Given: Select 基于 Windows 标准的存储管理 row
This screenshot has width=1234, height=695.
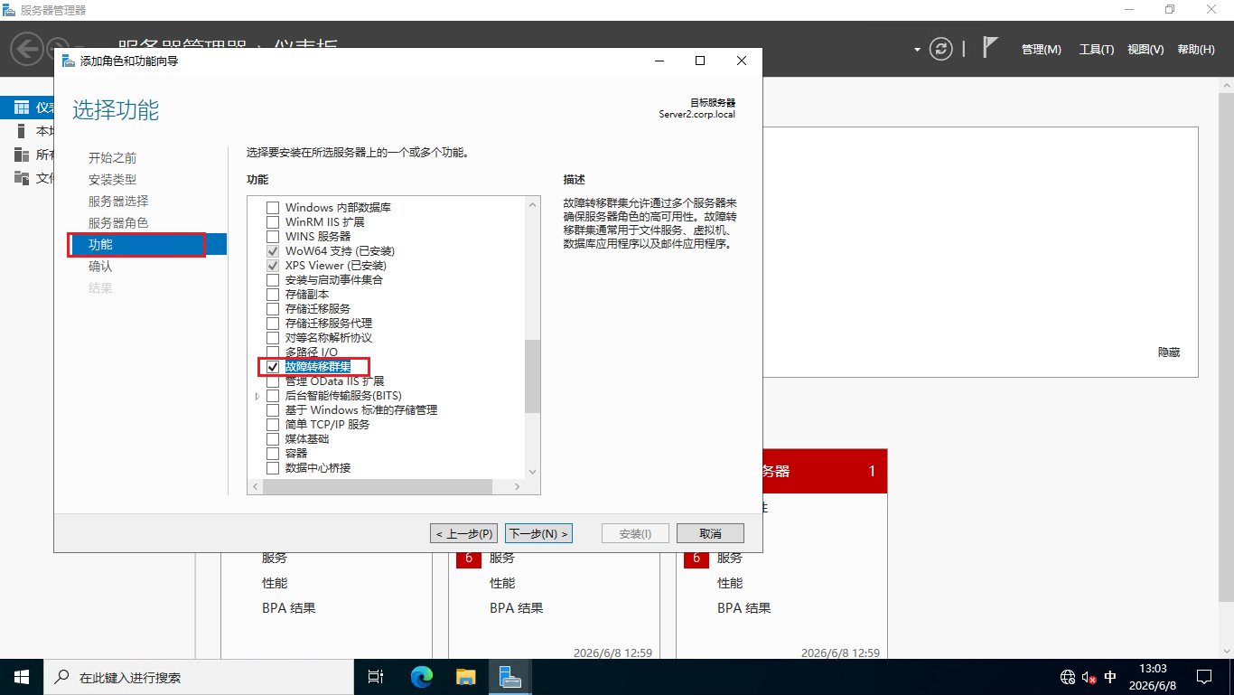Looking at the screenshot, I should pos(361,410).
